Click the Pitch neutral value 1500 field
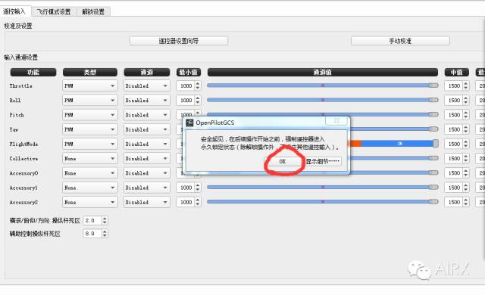485x295 pixels. pos(454,115)
